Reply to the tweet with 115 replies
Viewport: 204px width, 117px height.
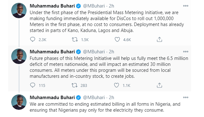coord(32,85)
